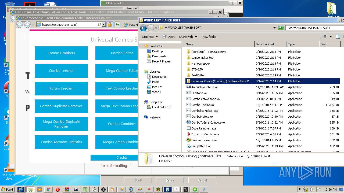Select the combo maker tool folder icon
Image resolution: width=344 pixels, height=193 pixels.
click(188, 58)
